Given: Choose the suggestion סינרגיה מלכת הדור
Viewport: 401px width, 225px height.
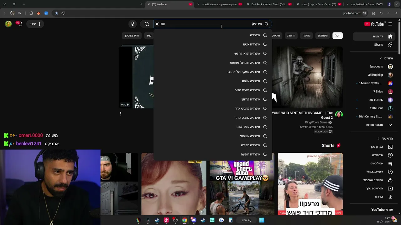Looking at the screenshot, I should [213, 90].
